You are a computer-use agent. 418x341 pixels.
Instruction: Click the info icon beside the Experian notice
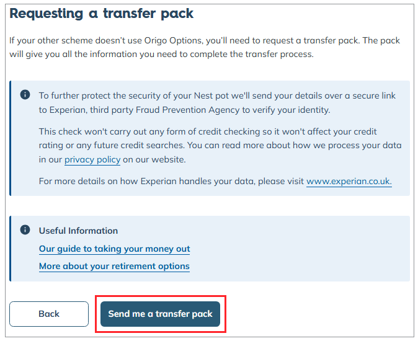click(x=25, y=94)
